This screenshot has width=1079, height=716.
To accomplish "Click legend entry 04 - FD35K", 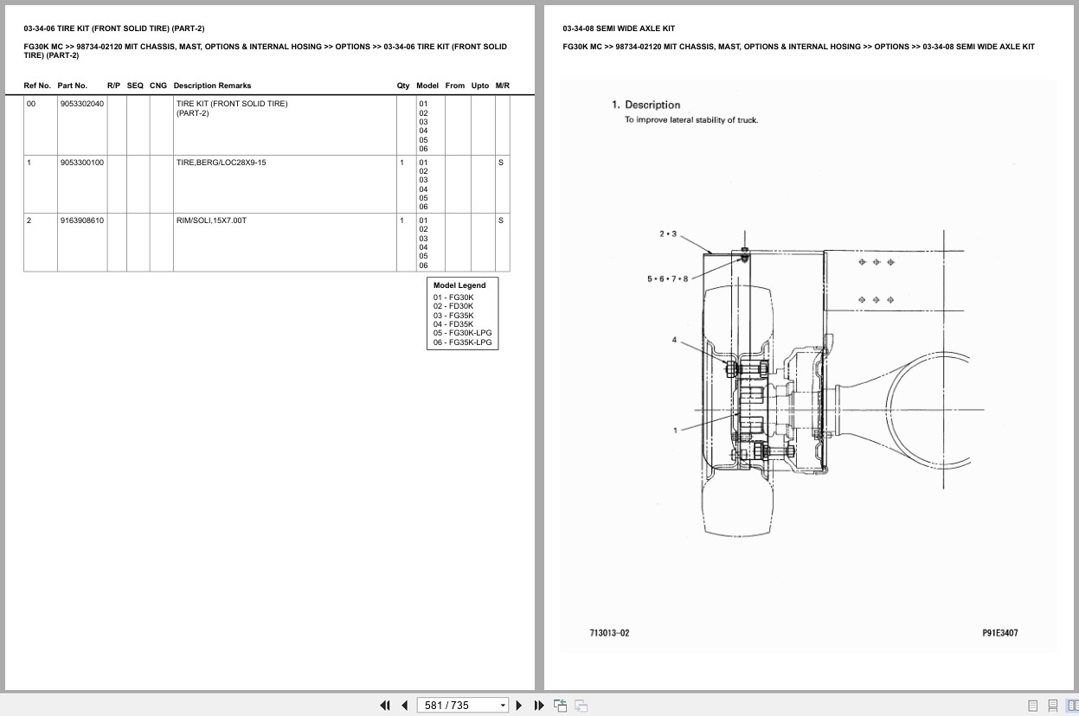I will (x=453, y=324).
